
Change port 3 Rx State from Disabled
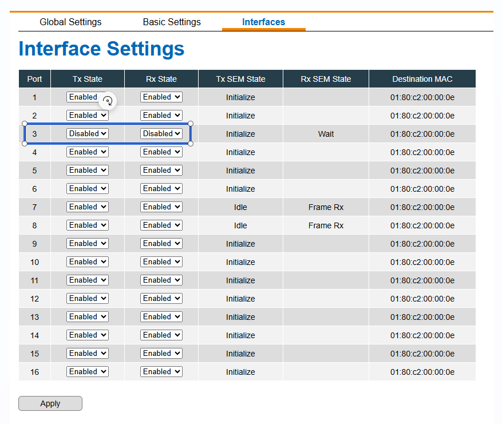[x=161, y=133]
